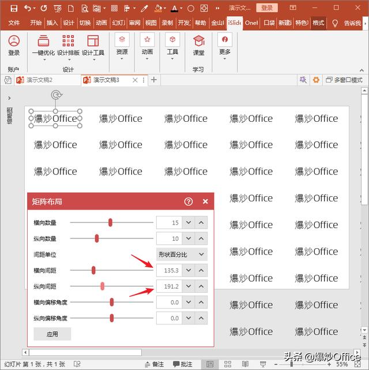
Task: Click the 纵向间距 slider handle
Action: tap(102, 286)
